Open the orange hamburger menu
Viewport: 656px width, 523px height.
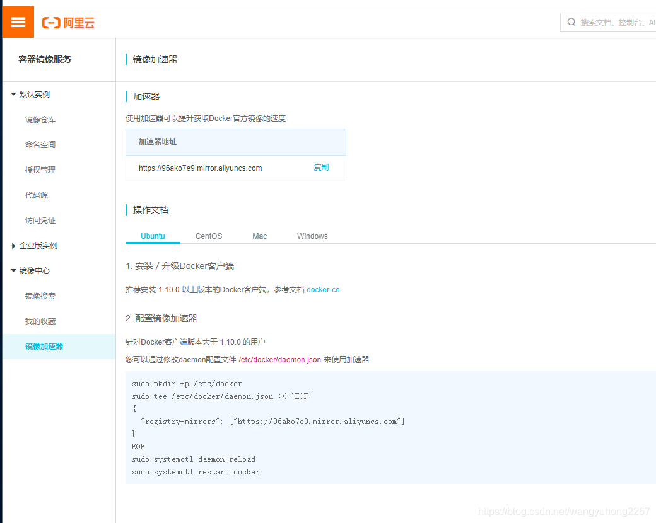pos(18,22)
